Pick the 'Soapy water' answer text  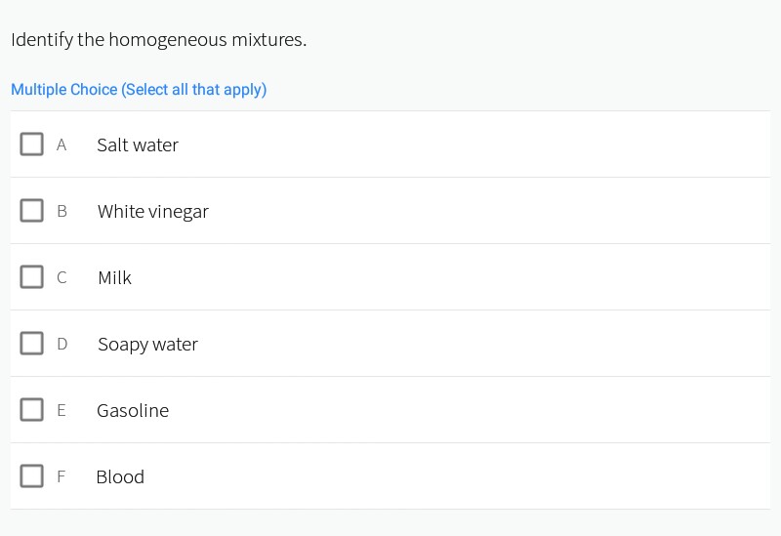pyautogui.click(x=147, y=345)
